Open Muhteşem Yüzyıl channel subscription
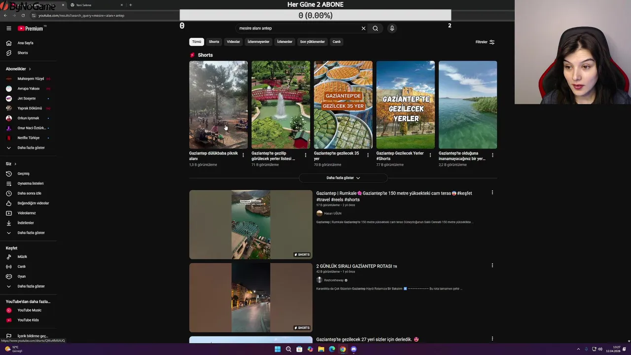Image resolution: width=631 pixels, height=355 pixels. (x=30, y=79)
